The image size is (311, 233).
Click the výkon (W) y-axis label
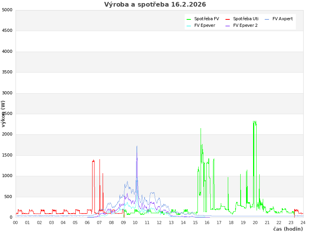(3, 113)
